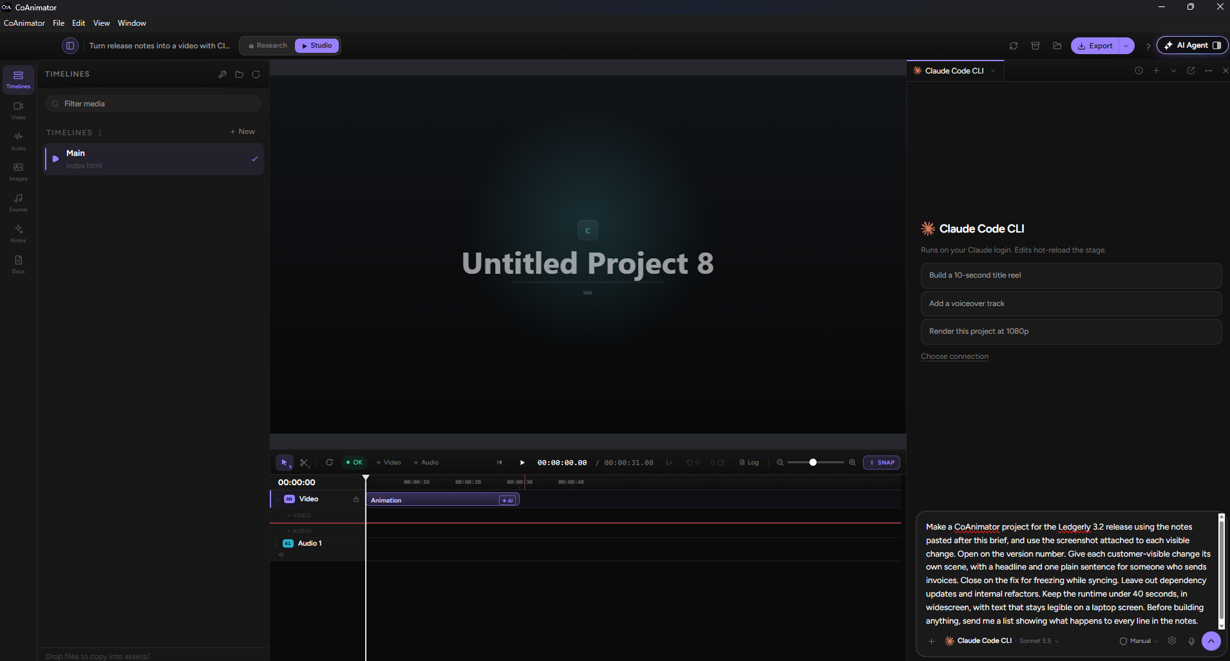Open chat settings gear icon
This screenshot has height=661, width=1230.
[x=1172, y=640]
